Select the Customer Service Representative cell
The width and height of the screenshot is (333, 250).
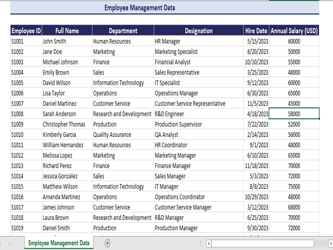coord(198,104)
